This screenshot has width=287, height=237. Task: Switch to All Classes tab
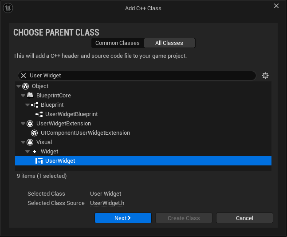(169, 43)
